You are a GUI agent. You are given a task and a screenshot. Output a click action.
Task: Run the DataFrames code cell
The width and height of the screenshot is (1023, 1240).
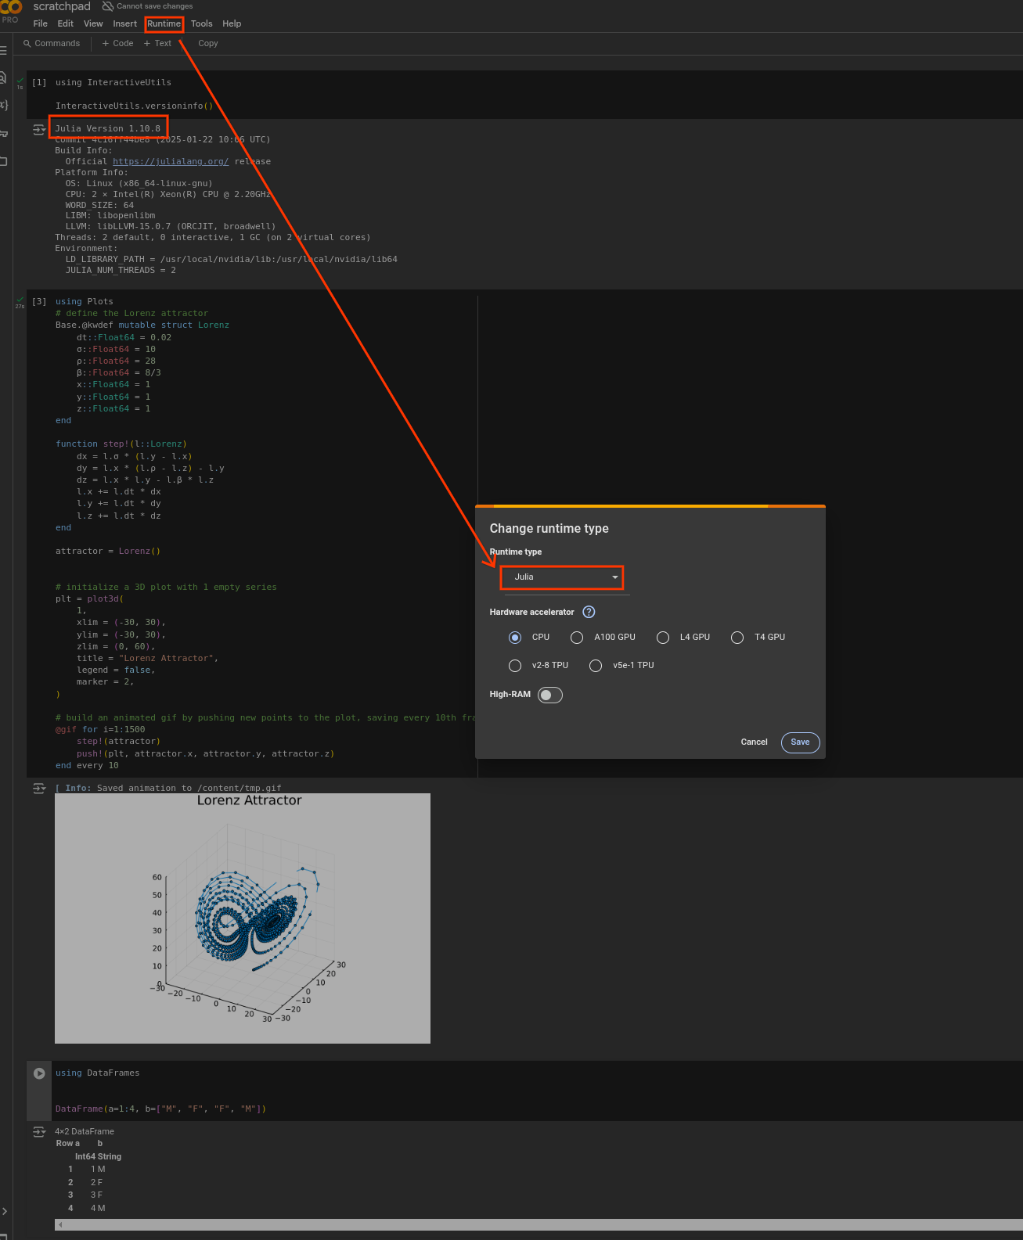pyautogui.click(x=39, y=1073)
